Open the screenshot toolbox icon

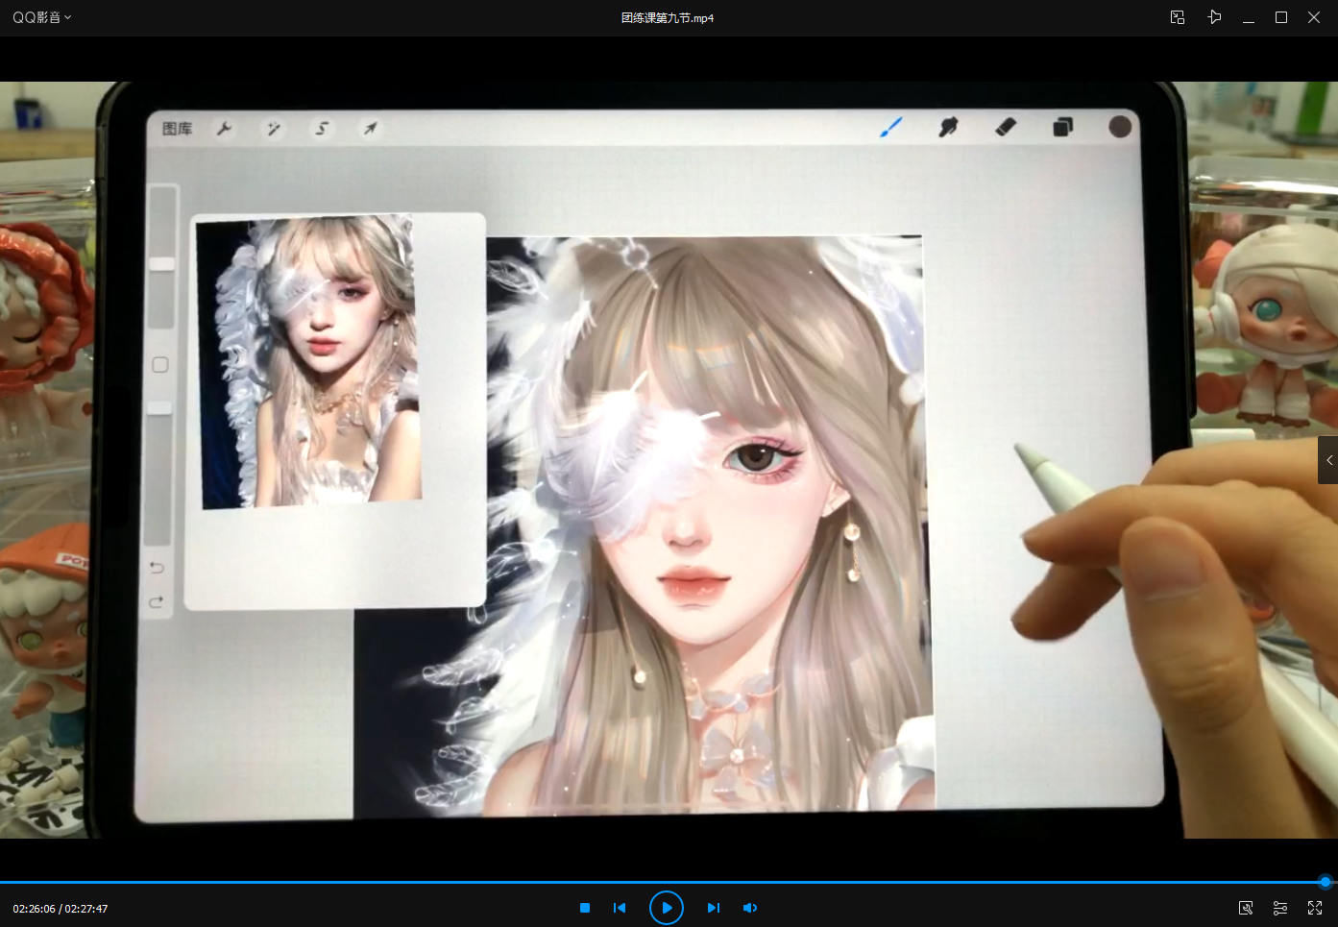1246,908
